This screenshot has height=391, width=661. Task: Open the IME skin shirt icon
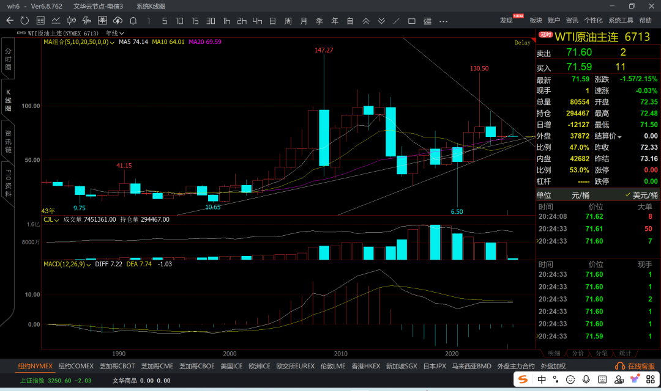635,379
